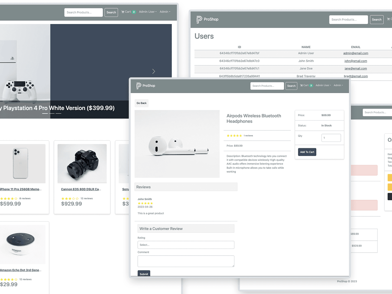The height and width of the screenshot is (294, 392).
Task: Open jane@email.com link in Users table
Action: 356,68
